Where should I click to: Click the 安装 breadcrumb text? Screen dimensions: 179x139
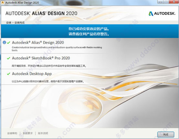[x=9, y=23]
